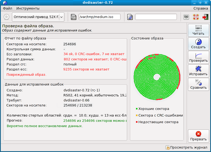The image size is (211, 152).
Task: Click the Читать read button
Action: click(199, 30)
